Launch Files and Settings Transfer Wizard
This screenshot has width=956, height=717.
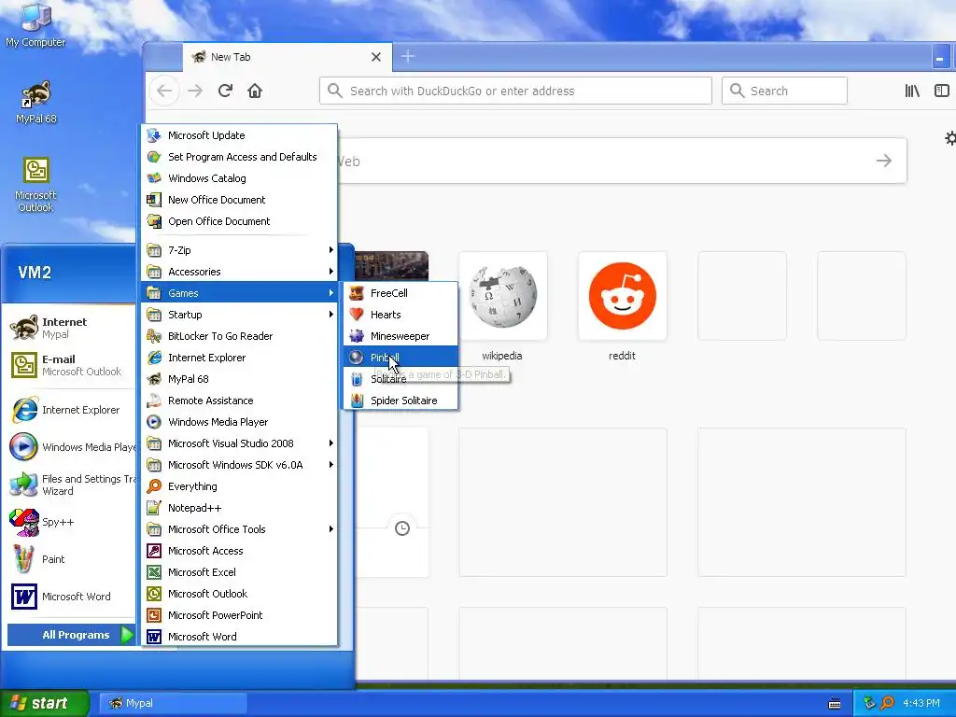coord(71,485)
